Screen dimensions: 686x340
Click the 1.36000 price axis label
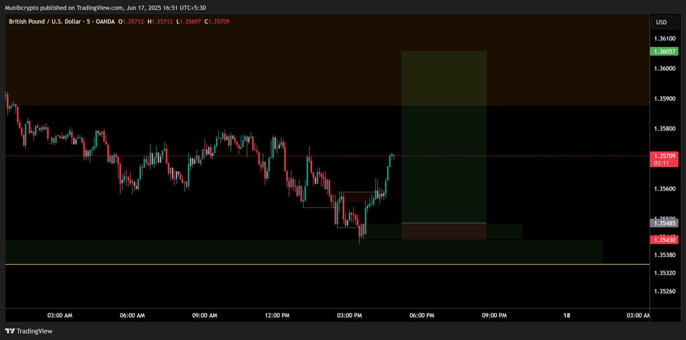pos(664,69)
